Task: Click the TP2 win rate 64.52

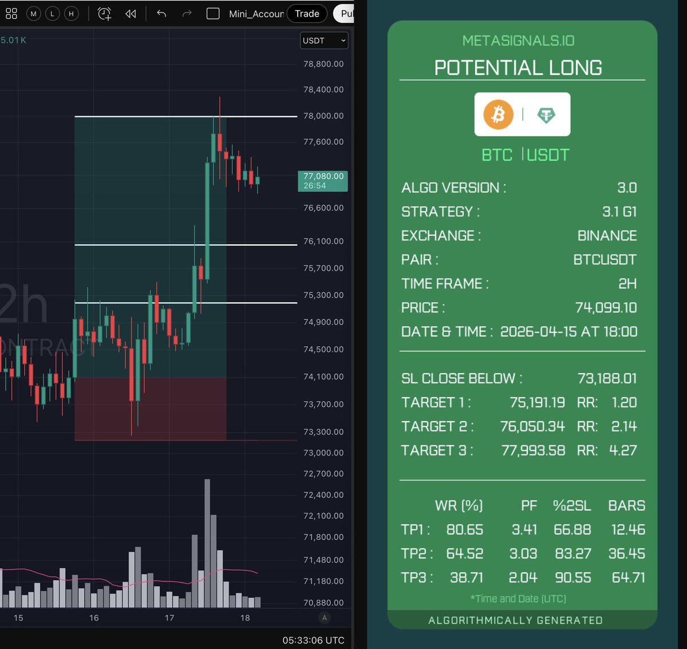Action: point(465,554)
